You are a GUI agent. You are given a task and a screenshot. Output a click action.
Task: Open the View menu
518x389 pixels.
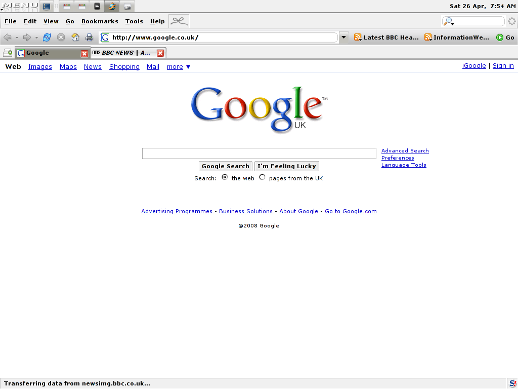[x=51, y=21]
